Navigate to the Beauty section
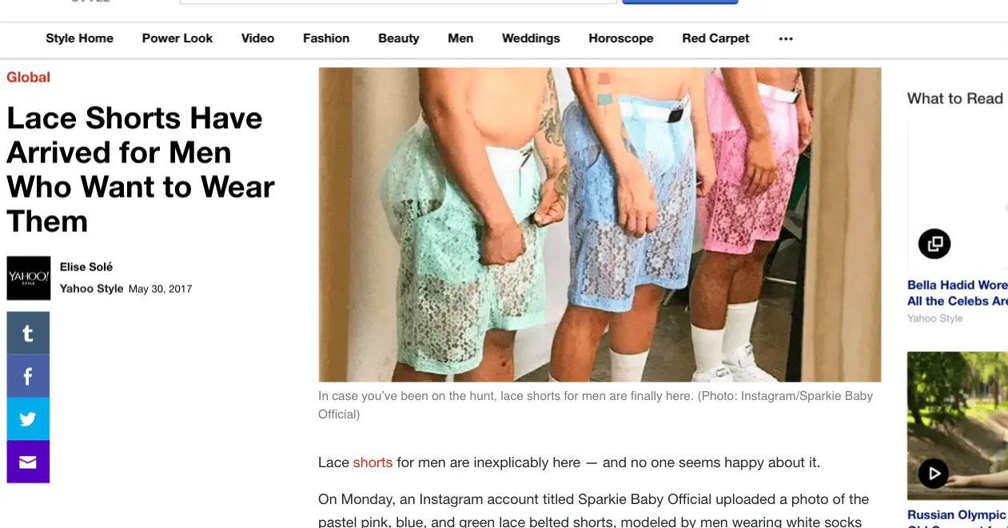1008x528 pixels. tap(399, 38)
